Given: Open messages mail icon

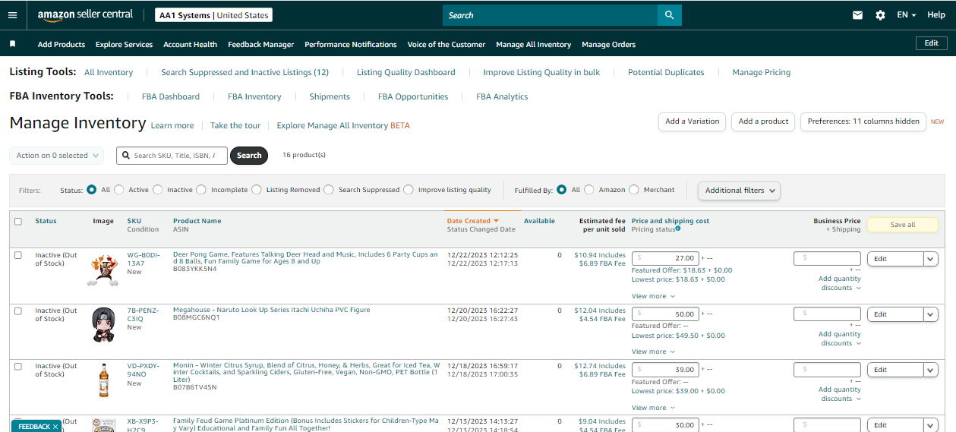Looking at the screenshot, I should [857, 15].
